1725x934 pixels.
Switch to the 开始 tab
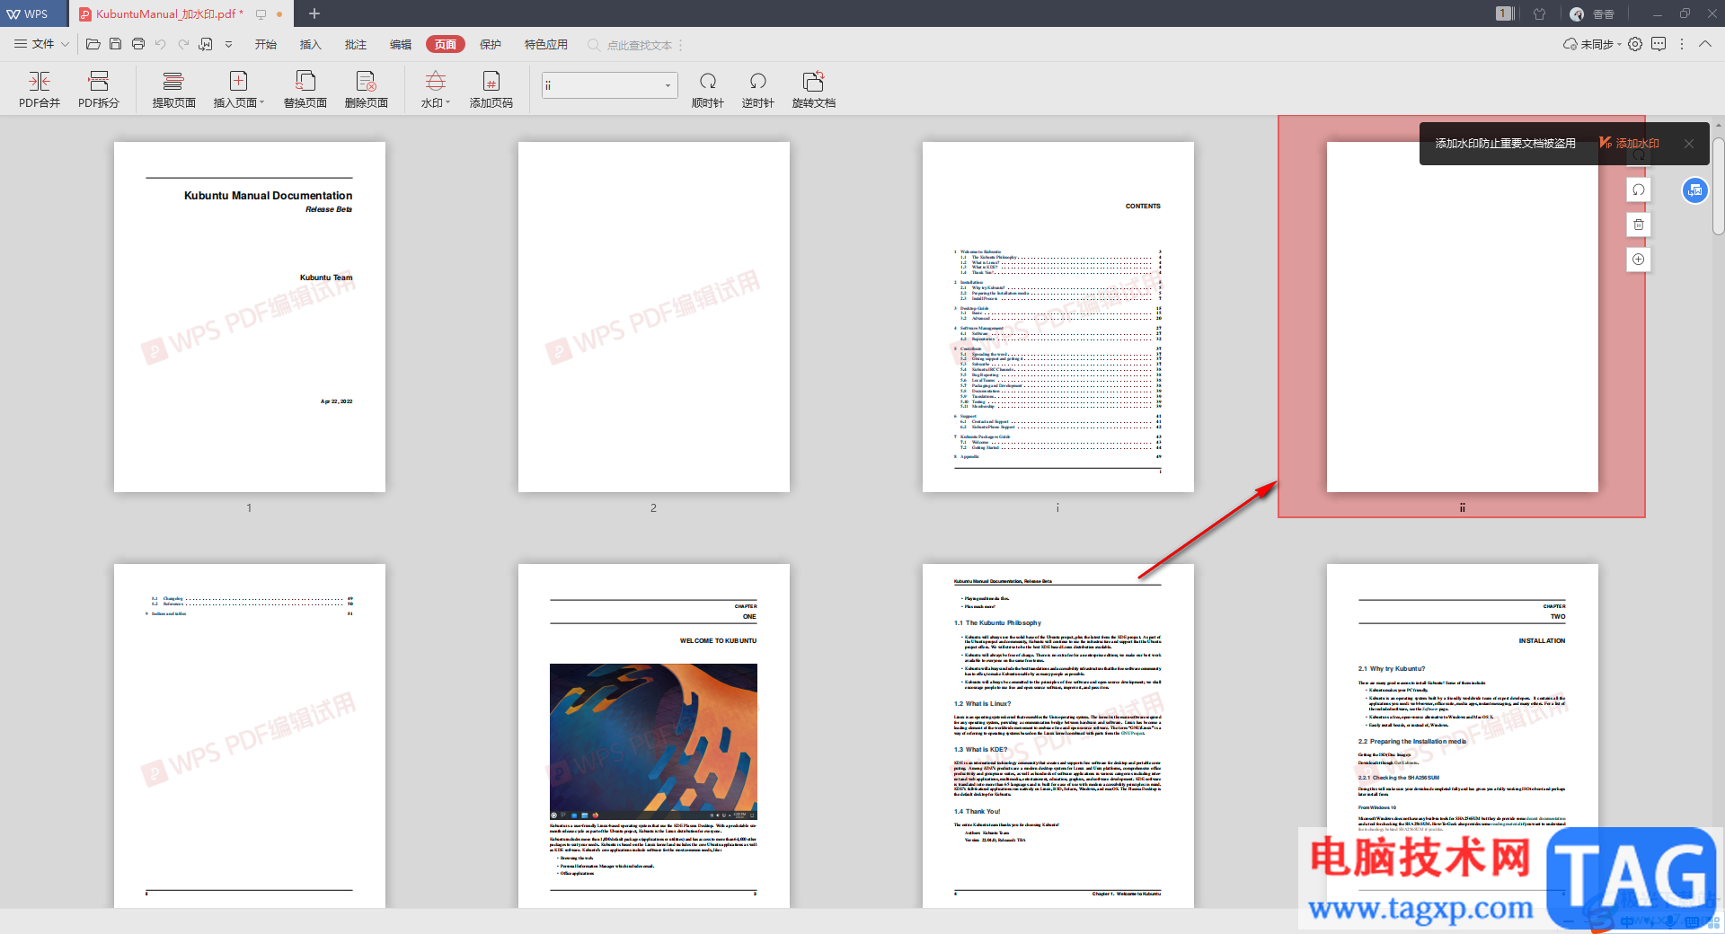tap(266, 44)
